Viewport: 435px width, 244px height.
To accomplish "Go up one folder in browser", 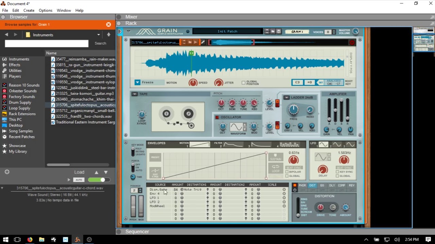I will coord(108,35).
